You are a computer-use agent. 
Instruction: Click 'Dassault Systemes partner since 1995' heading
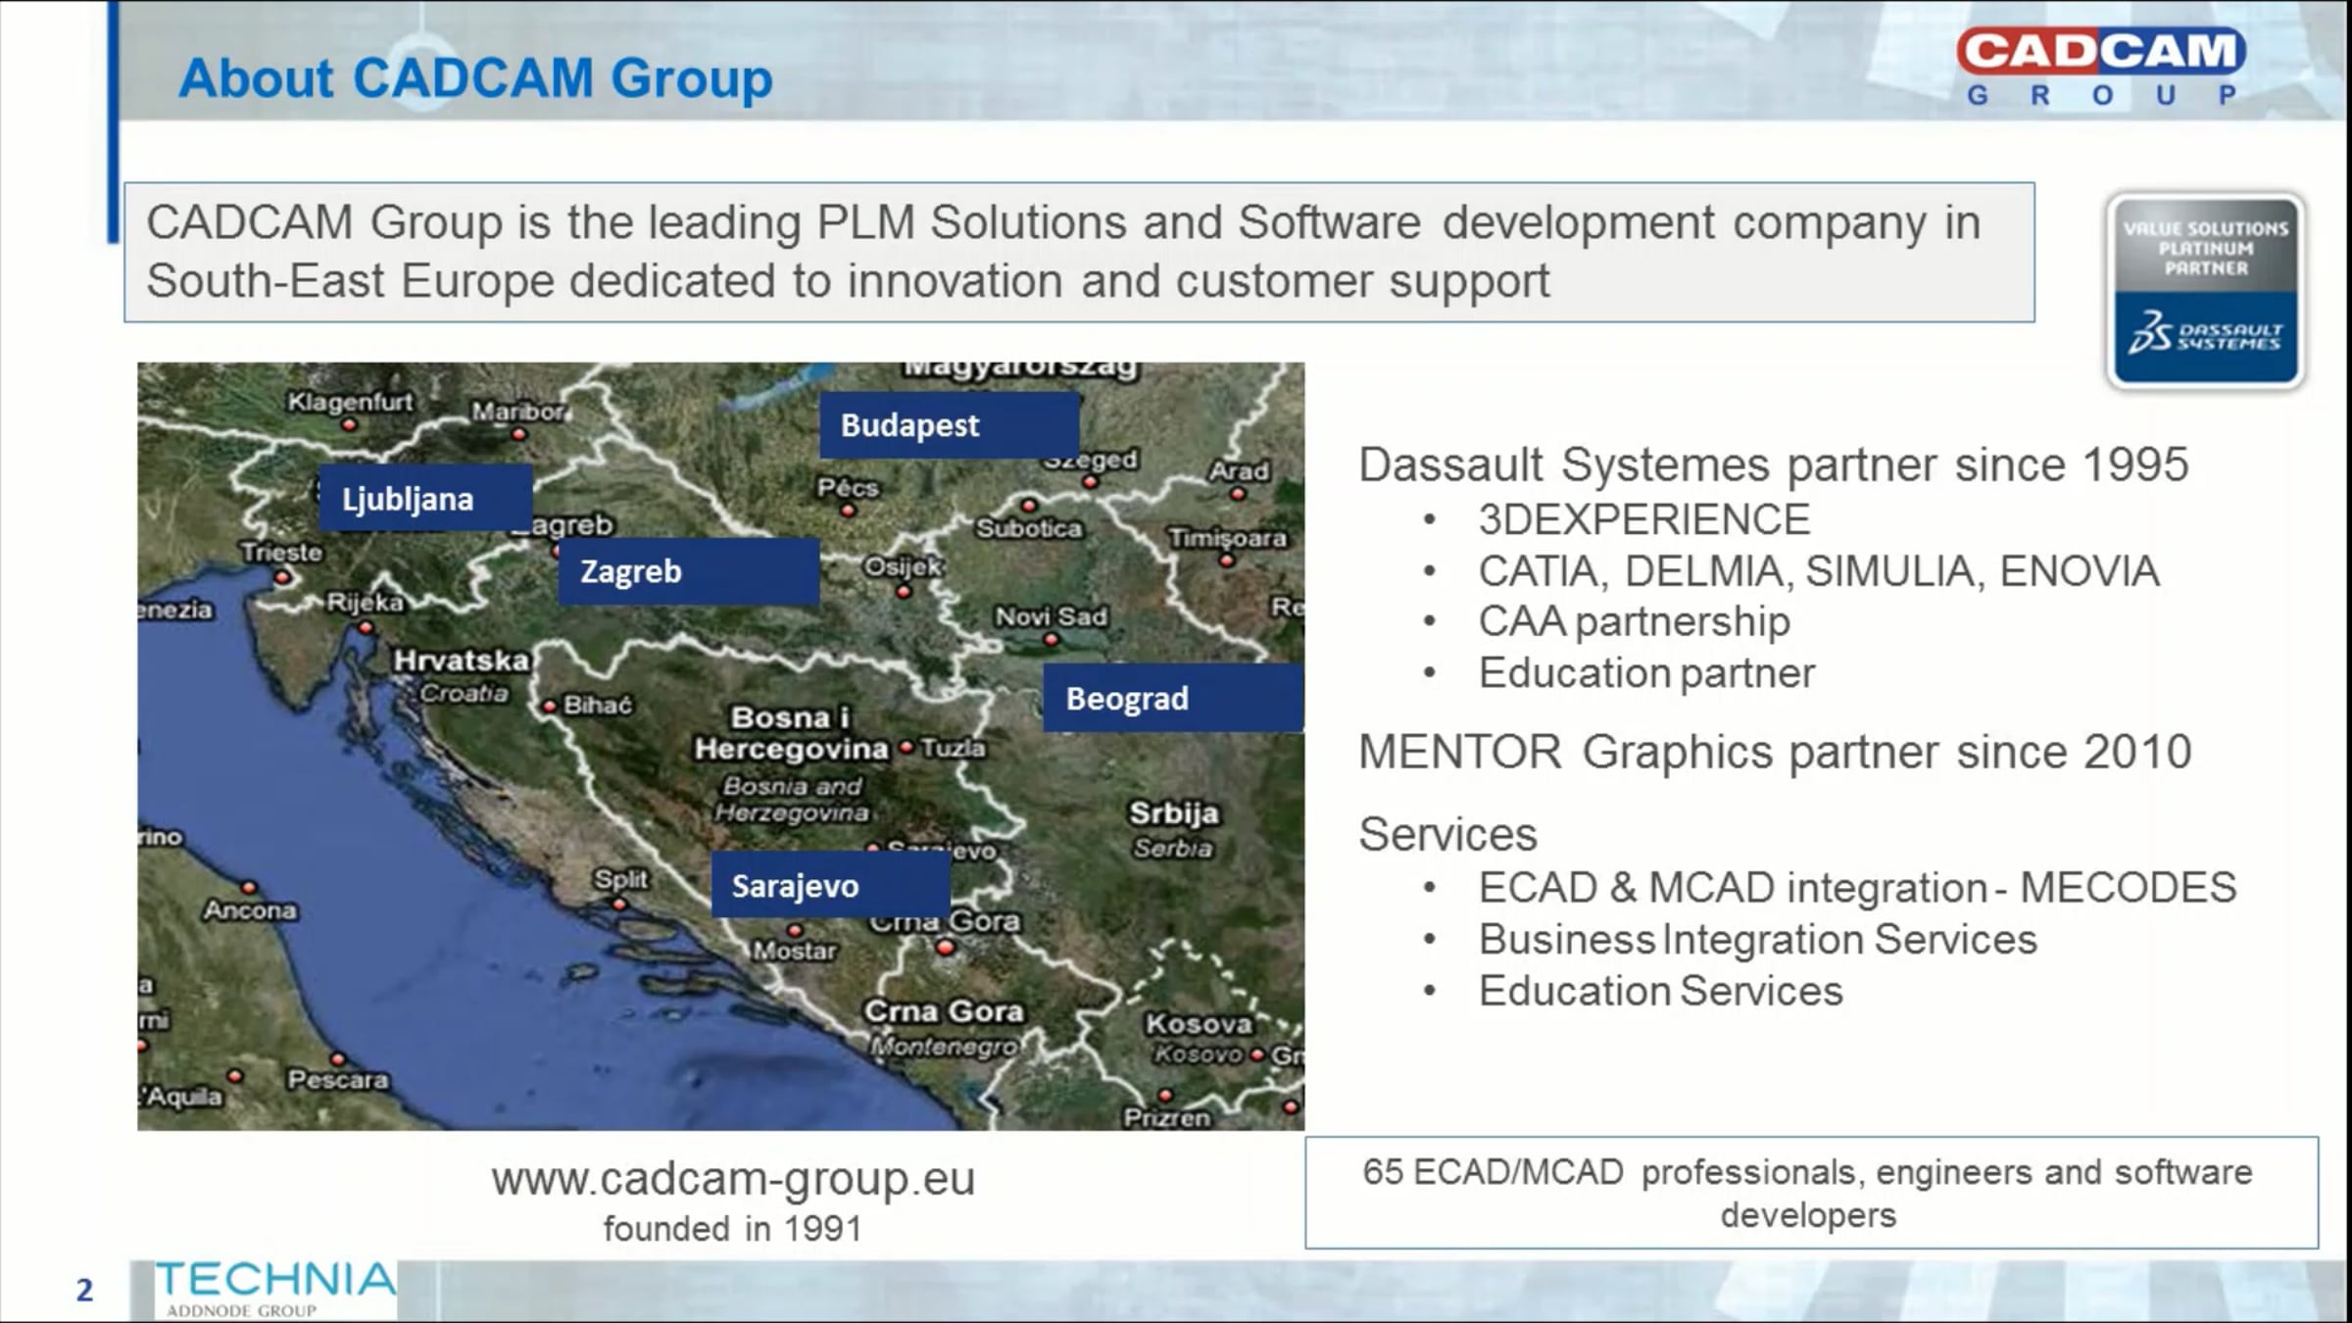(1773, 465)
